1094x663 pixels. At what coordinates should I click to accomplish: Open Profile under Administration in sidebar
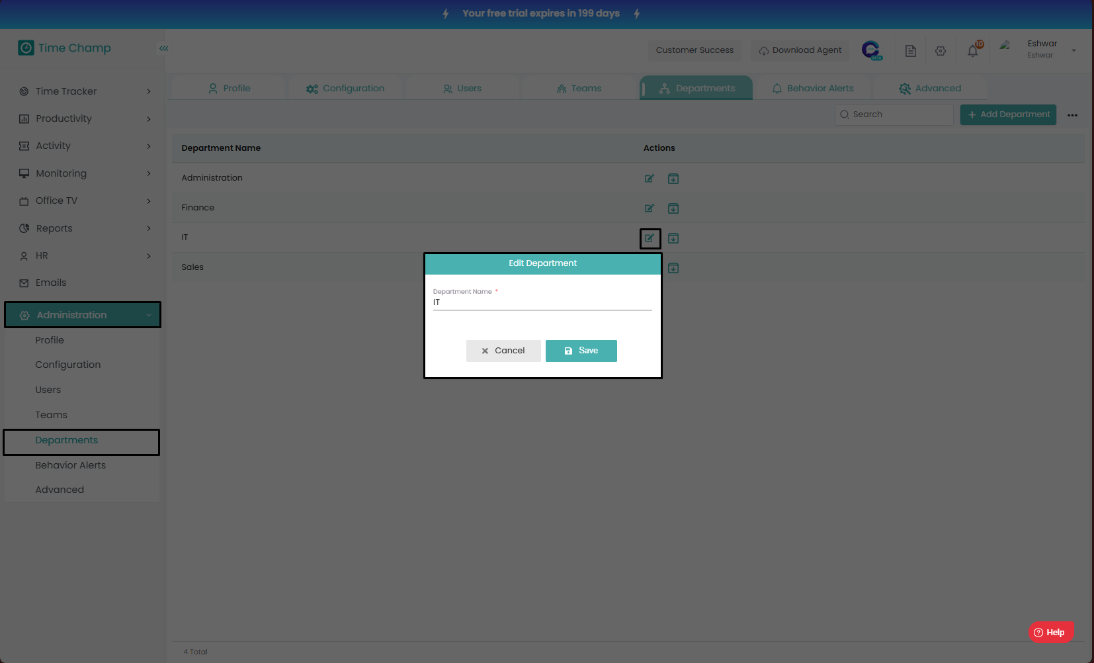[50, 340]
